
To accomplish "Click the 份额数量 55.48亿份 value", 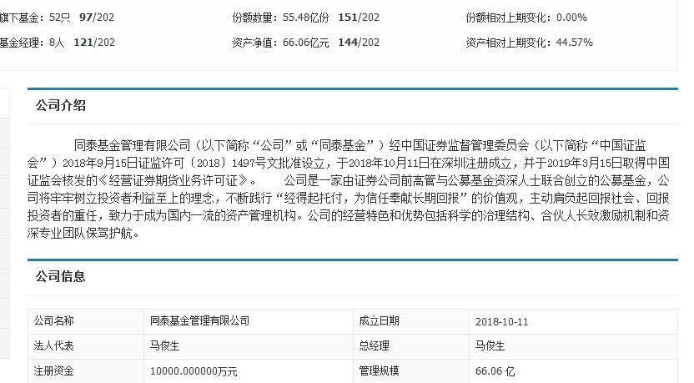I will point(306,18).
